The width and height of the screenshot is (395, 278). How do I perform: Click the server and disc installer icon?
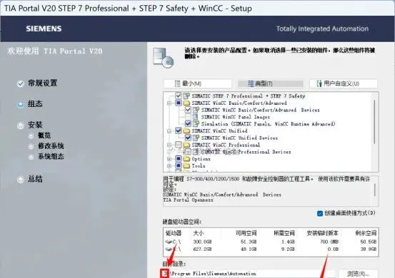(x=164, y=58)
